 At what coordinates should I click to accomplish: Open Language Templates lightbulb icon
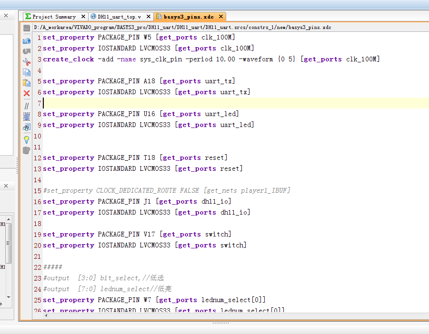coord(27,139)
